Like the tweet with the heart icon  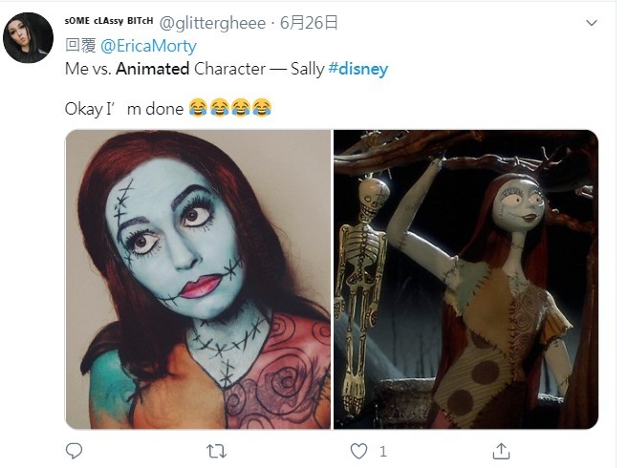tap(358, 450)
